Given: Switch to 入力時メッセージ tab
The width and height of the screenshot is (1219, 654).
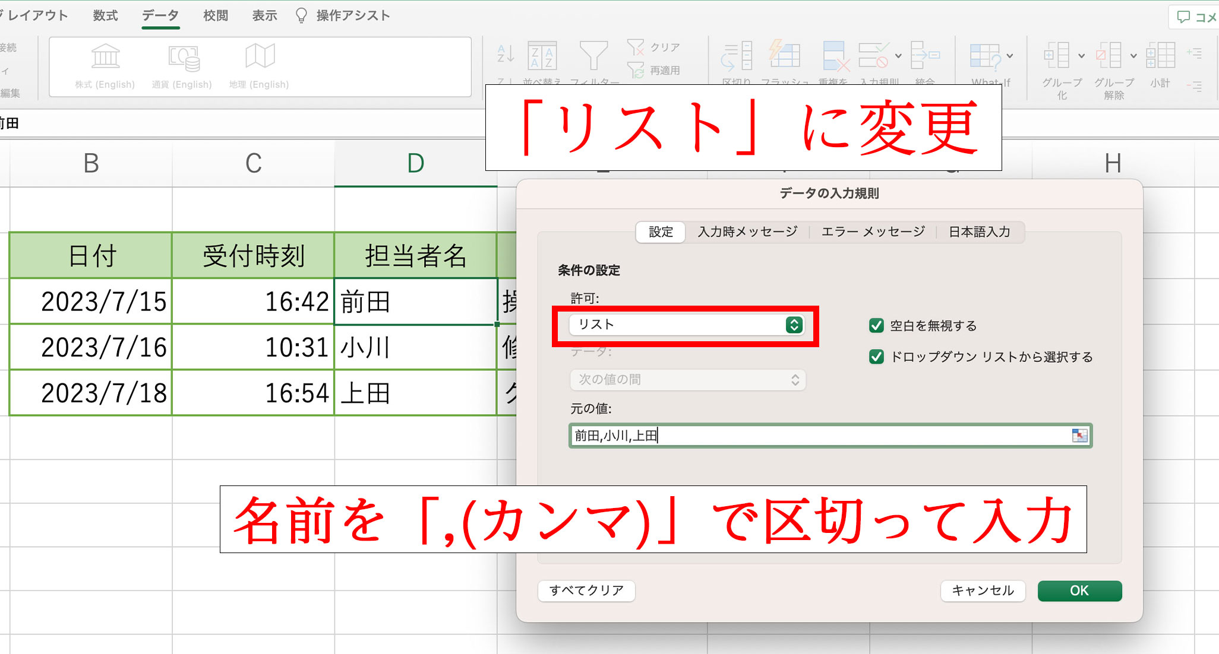Looking at the screenshot, I should (x=747, y=231).
